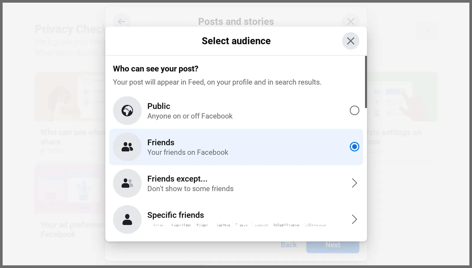The image size is (472, 268).
Task: Click the audience list scrollbar
Action: 366,82
